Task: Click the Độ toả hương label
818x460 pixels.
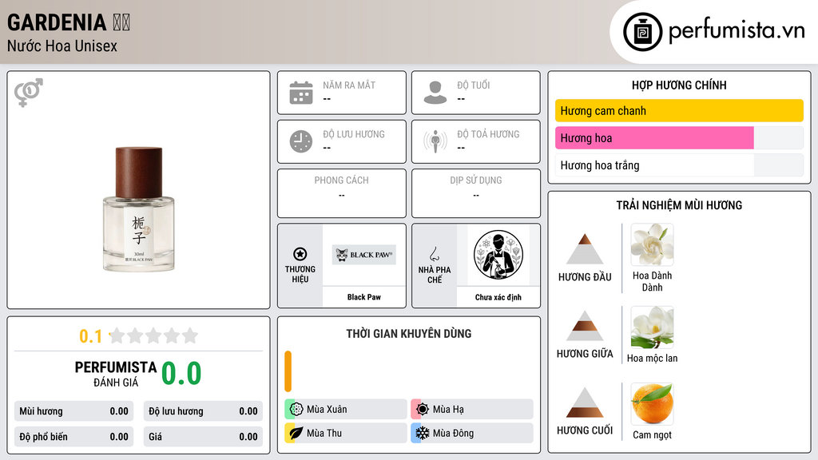Action: [x=488, y=134]
